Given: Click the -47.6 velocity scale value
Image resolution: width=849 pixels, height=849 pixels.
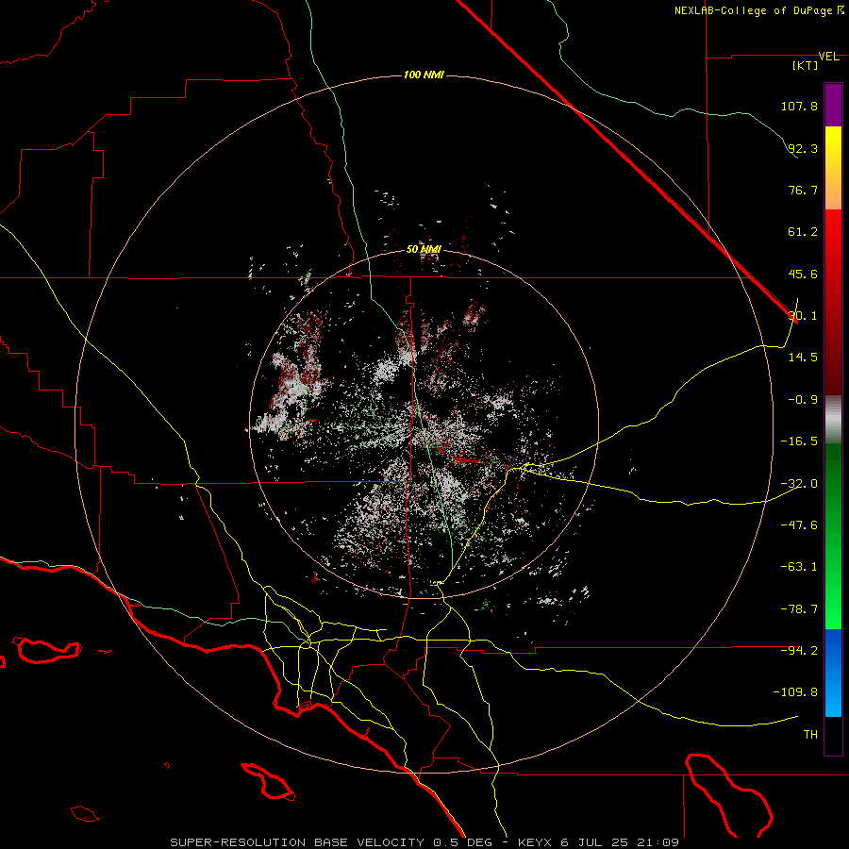Looking at the screenshot, I should [x=799, y=524].
